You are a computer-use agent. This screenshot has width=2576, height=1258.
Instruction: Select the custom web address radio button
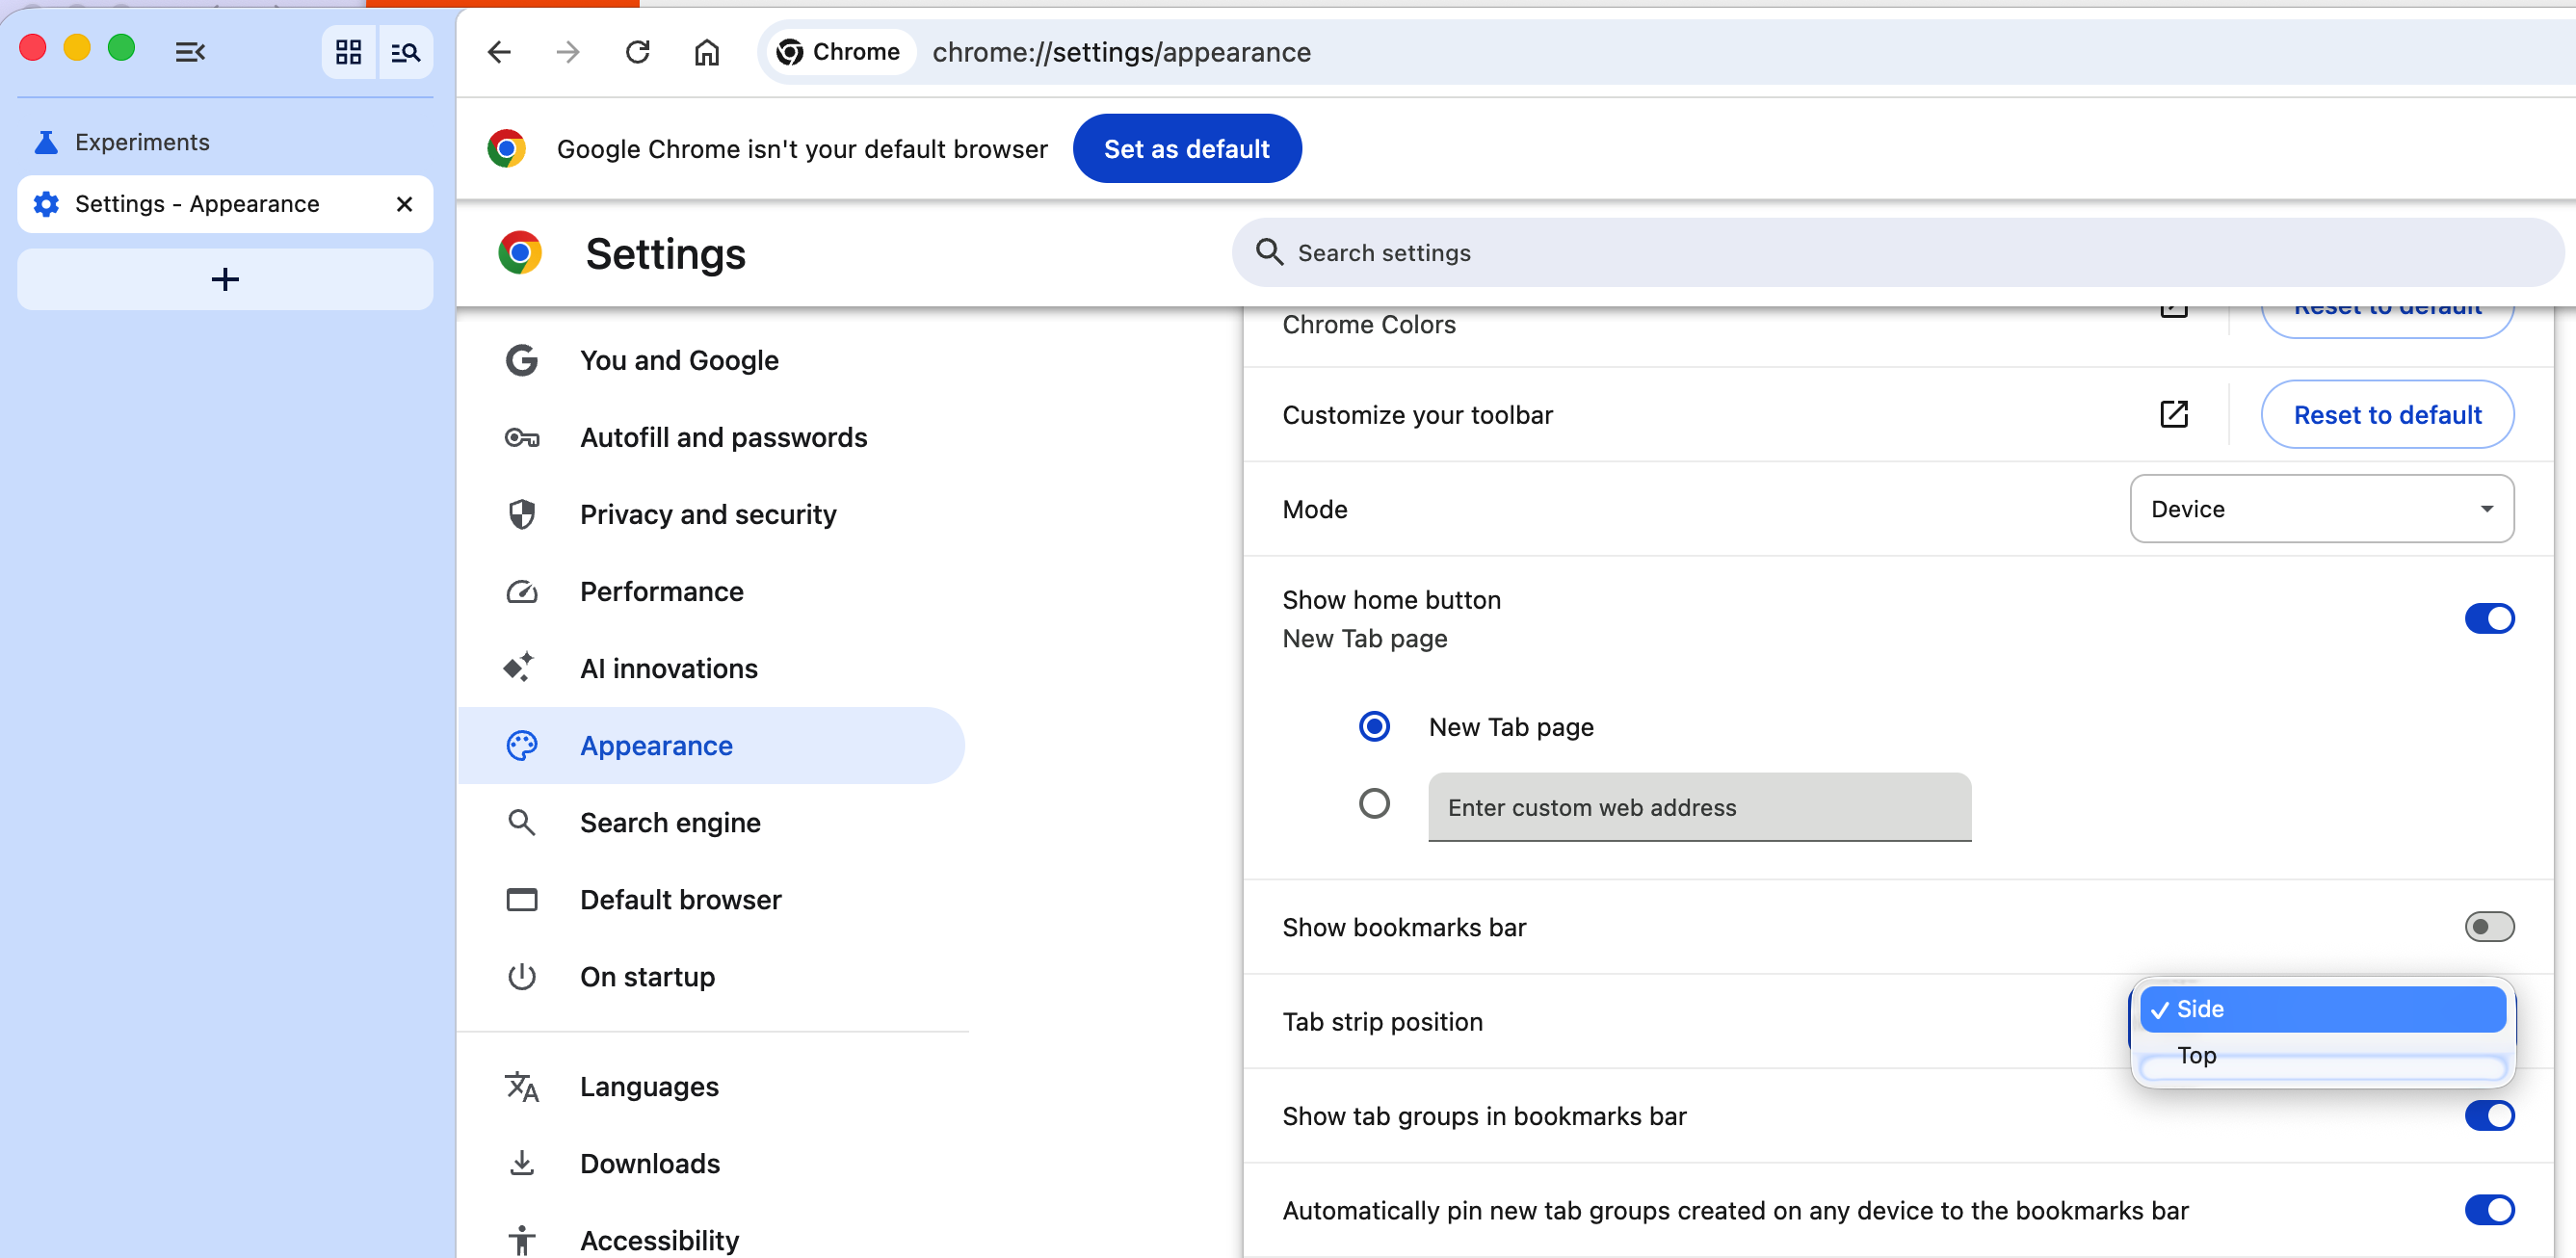point(1374,804)
